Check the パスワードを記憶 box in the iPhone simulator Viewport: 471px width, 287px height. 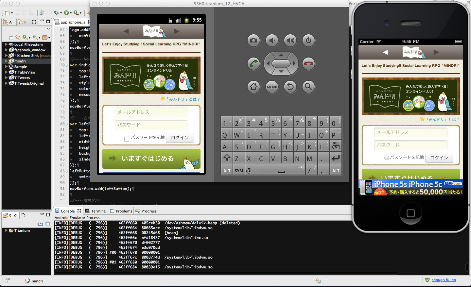[387, 158]
